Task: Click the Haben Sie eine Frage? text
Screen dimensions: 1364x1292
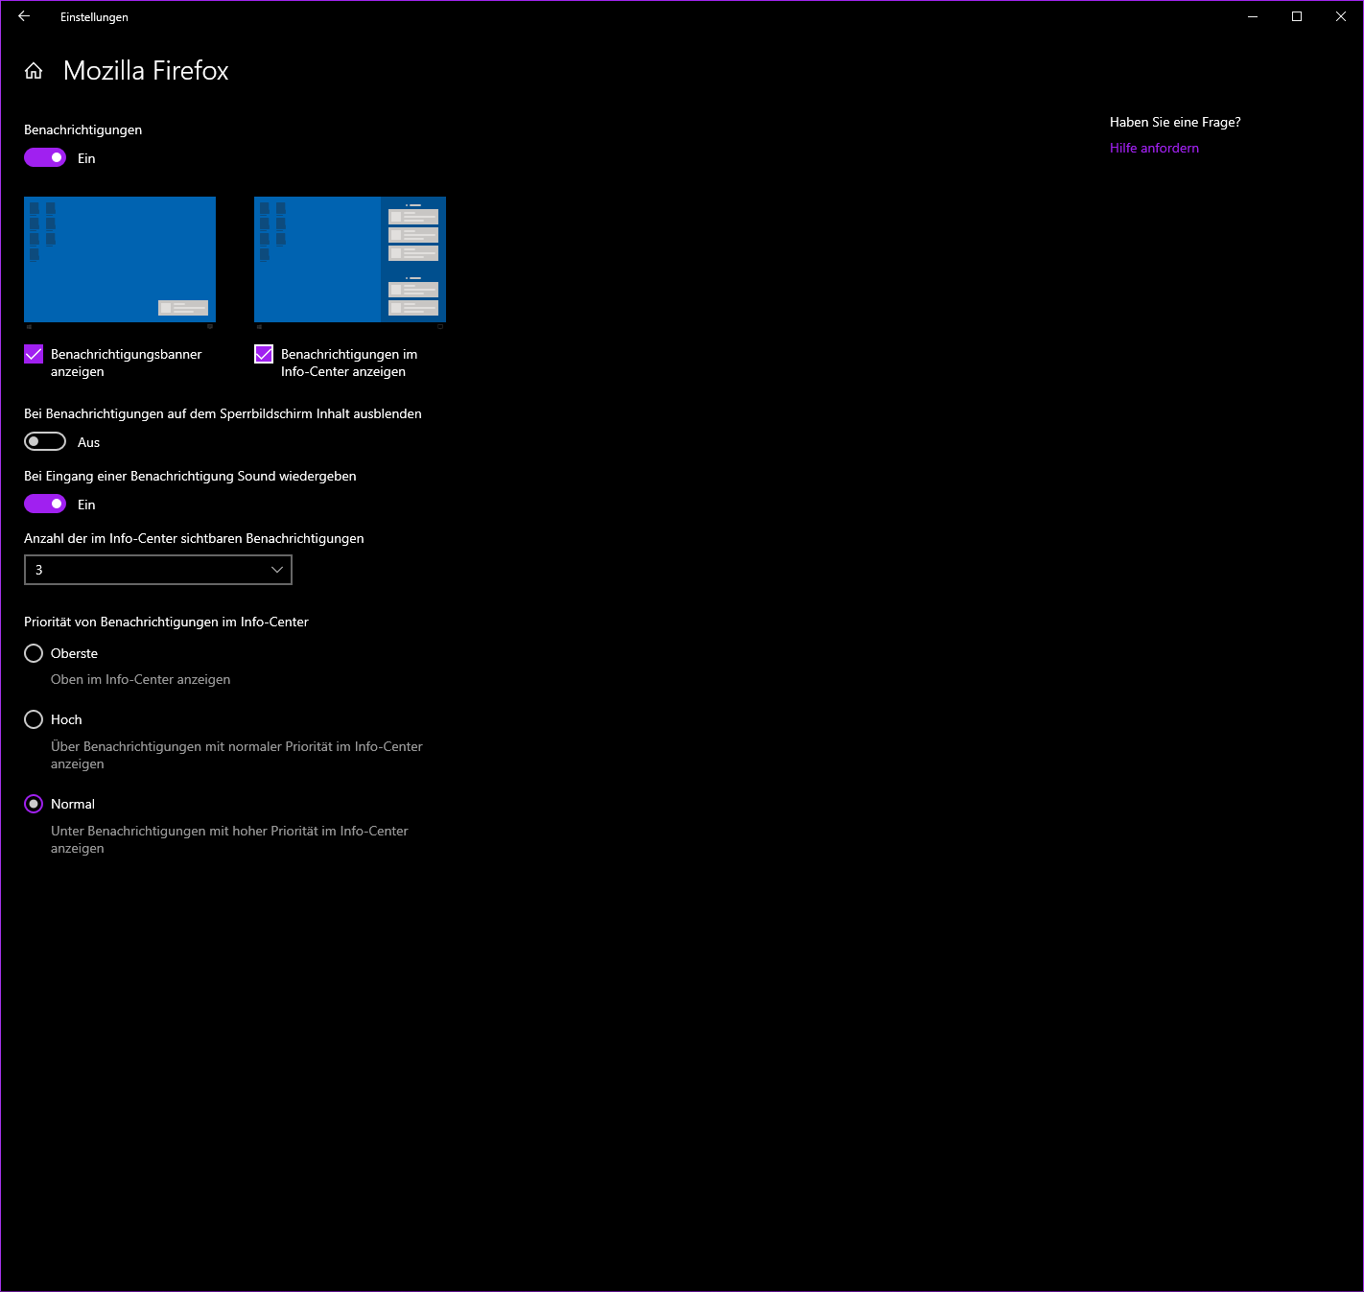Action: [1175, 122]
